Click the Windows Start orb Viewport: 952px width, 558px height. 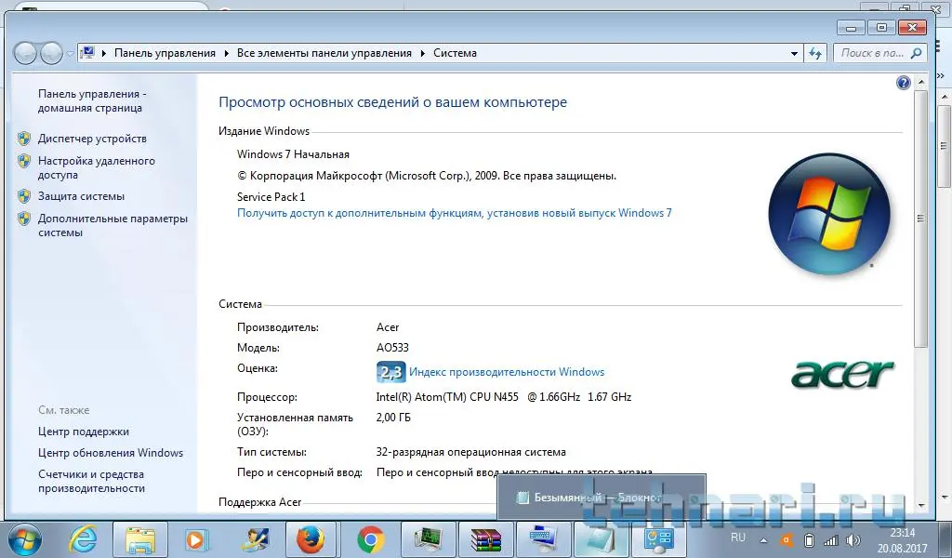coord(23,539)
